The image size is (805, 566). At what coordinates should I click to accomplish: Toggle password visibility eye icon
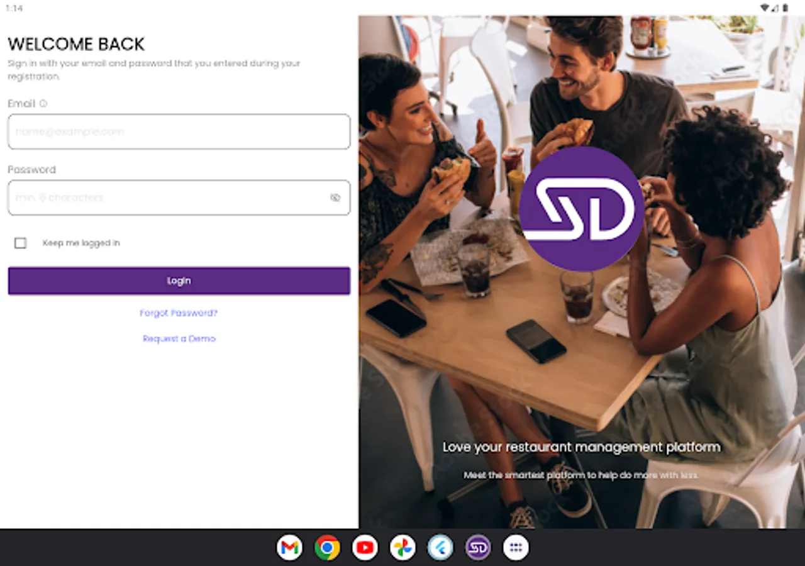point(335,197)
